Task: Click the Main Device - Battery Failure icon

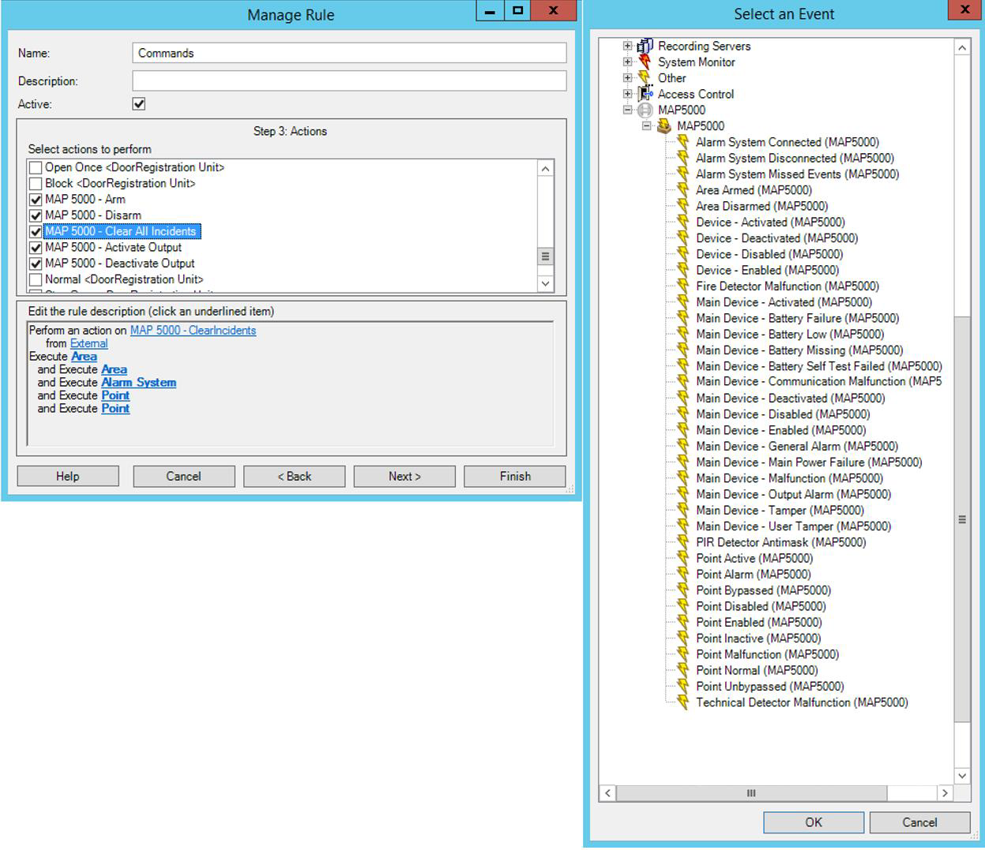Action: pos(683,318)
